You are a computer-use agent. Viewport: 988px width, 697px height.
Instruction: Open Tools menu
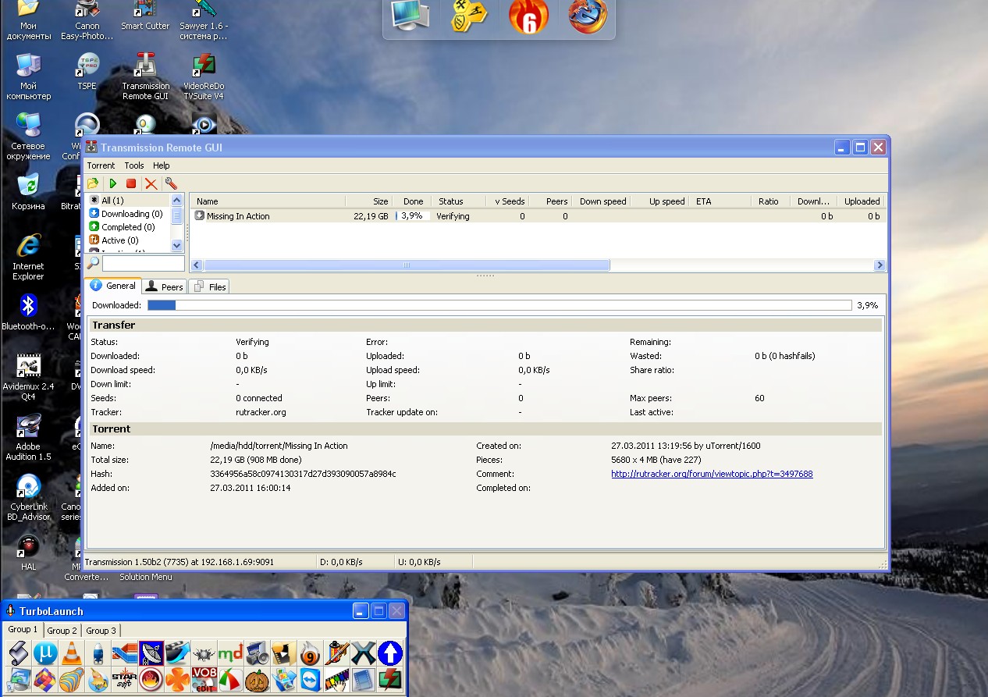(134, 165)
